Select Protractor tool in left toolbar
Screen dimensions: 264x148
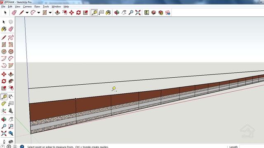tap(4, 104)
